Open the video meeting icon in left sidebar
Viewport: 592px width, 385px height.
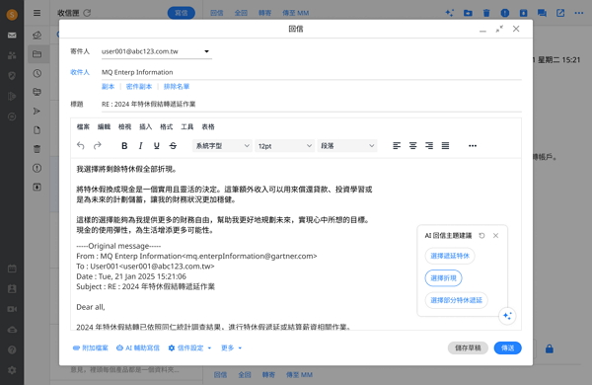(x=12, y=309)
